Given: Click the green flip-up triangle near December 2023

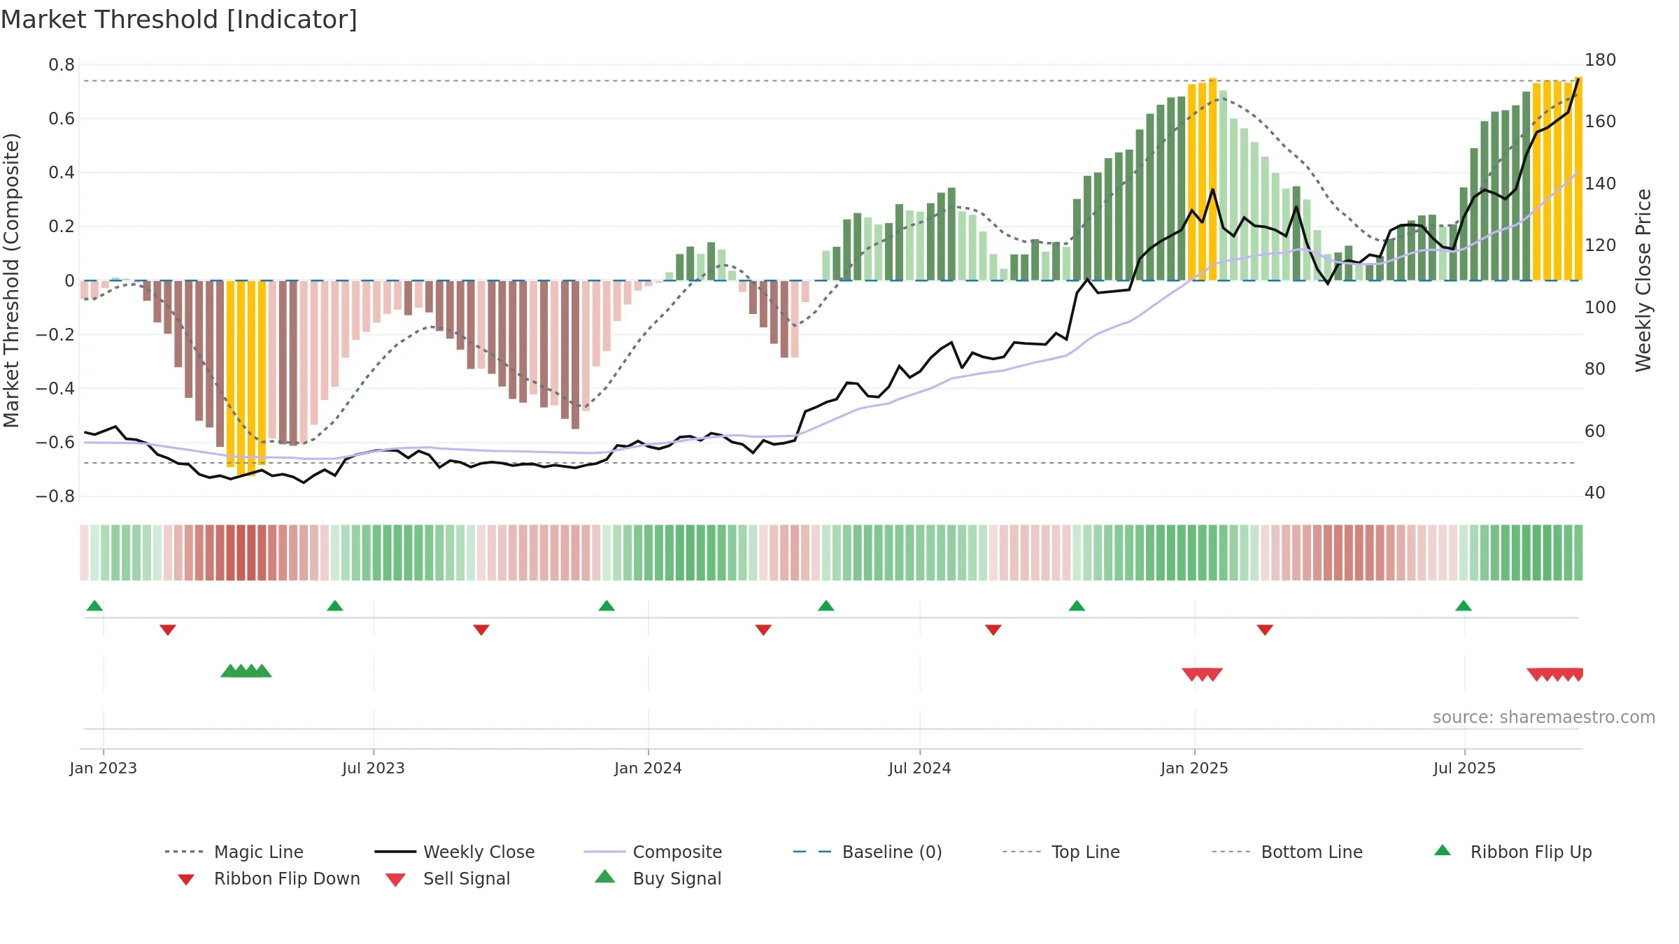Looking at the screenshot, I should point(607,606).
